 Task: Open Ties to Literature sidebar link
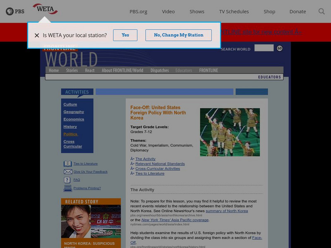(86, 164)
